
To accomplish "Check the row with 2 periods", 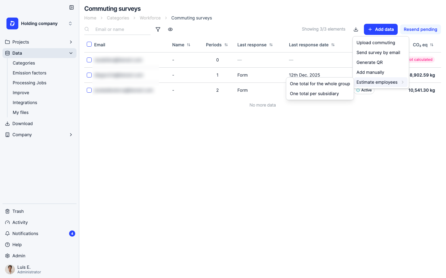I will [x=89, y=90].
